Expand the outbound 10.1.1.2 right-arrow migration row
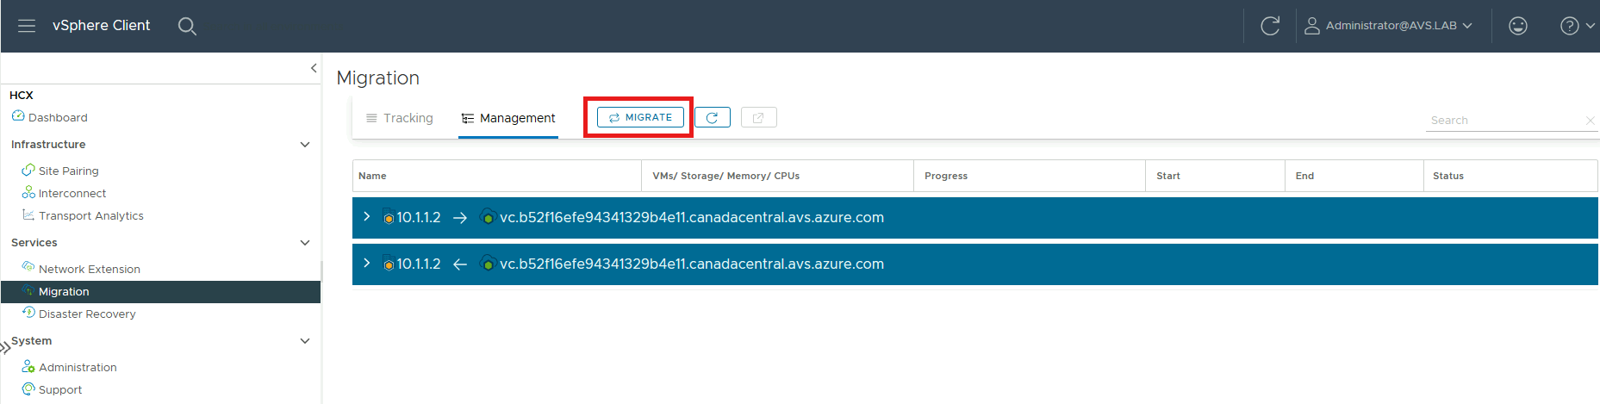The height and width of the screenshot is (404, 1600). tap(367, 217)
